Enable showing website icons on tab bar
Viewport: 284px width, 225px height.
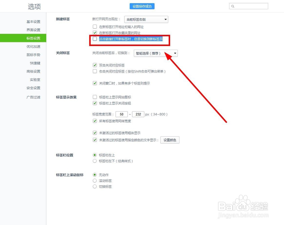click(95, 97)
